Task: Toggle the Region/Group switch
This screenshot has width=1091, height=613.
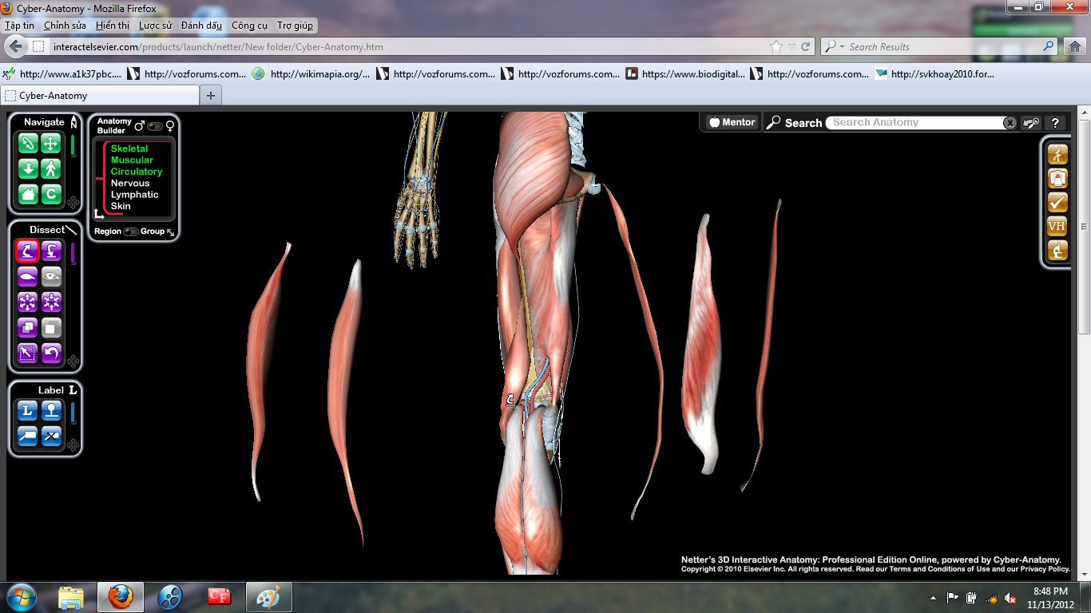Action: coord(131,231)
